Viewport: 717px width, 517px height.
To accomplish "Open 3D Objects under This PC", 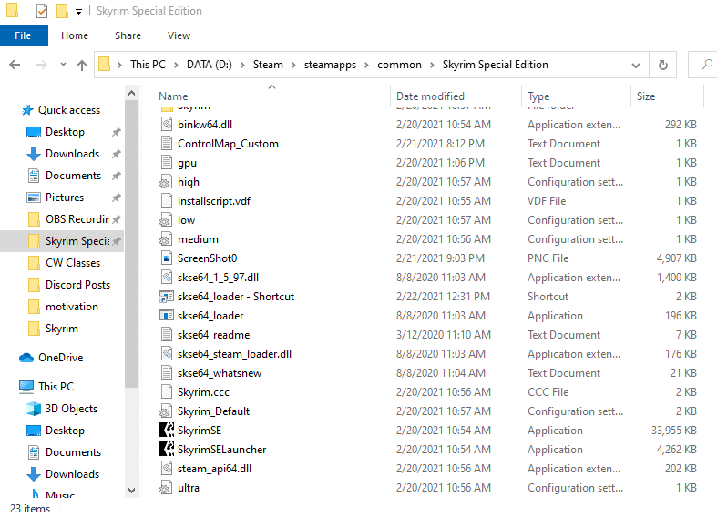I will 71,409.
